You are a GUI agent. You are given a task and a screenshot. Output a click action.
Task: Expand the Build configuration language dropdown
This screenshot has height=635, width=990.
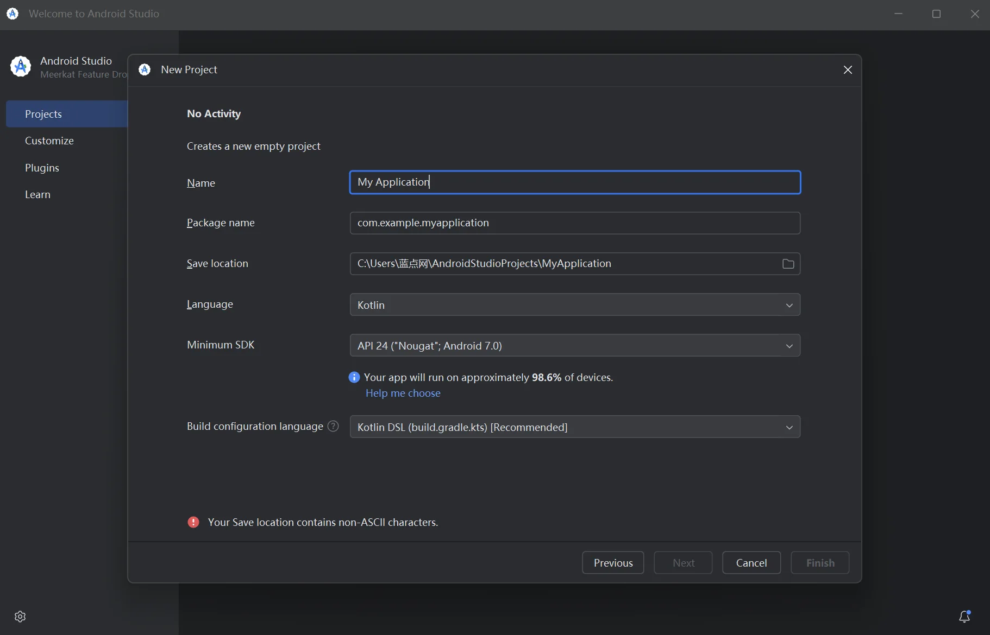click(575, 427)
